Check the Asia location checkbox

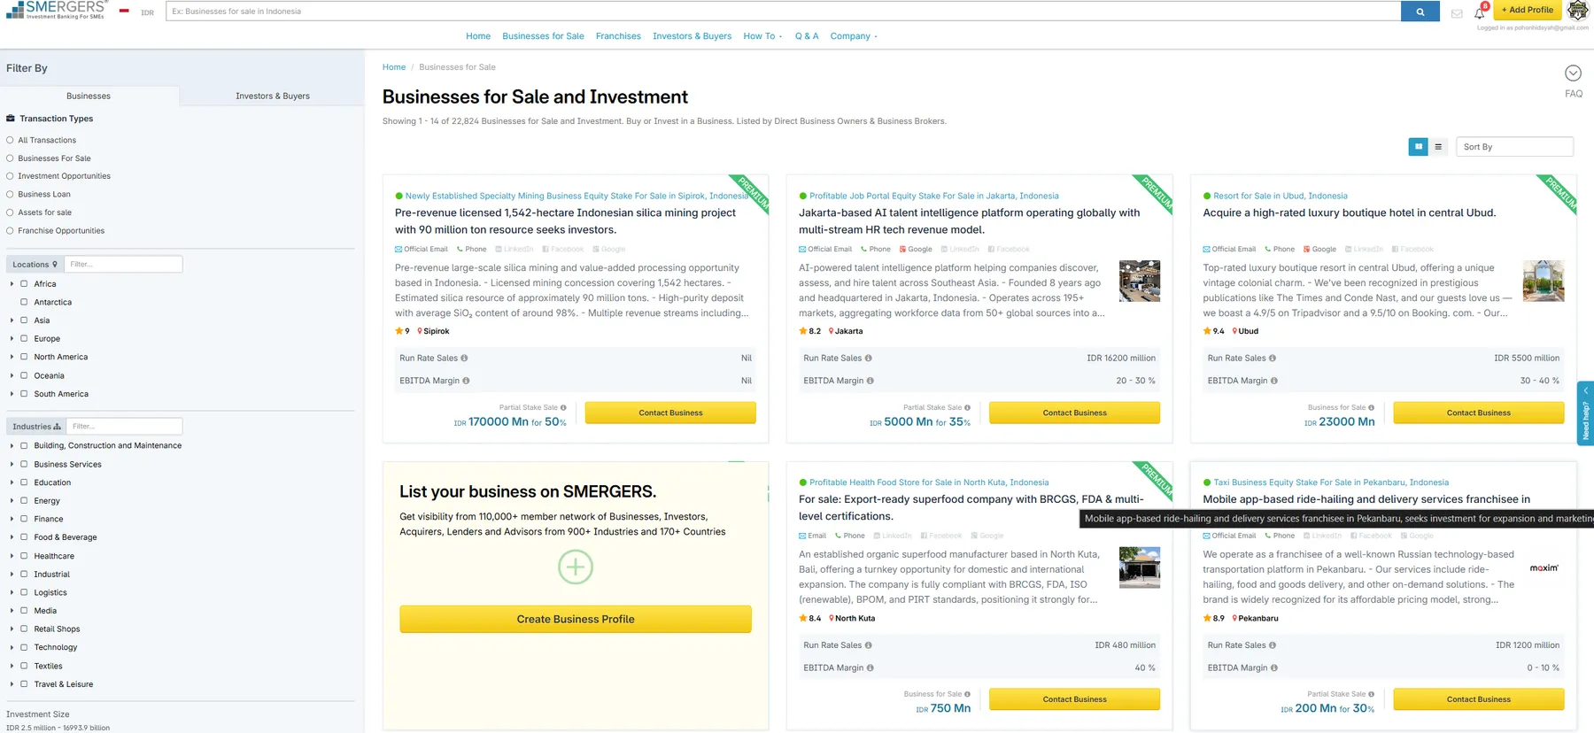click(24, 320)
